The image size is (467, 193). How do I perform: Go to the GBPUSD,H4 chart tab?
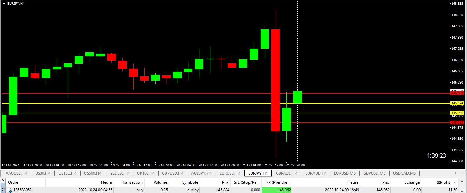coord(173,173)
